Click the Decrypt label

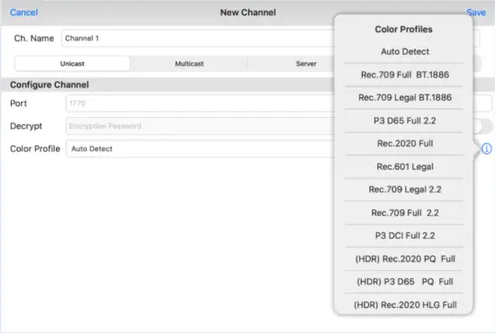tap(26, 126)
